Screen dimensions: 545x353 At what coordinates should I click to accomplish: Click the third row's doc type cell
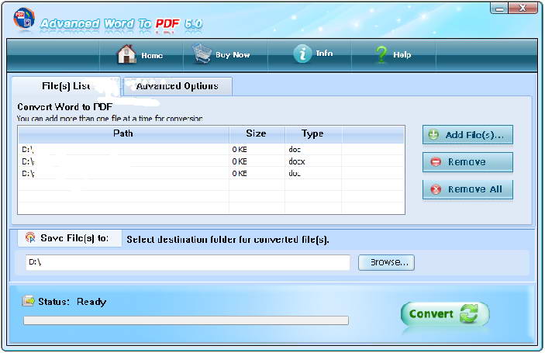coord(295,173)
